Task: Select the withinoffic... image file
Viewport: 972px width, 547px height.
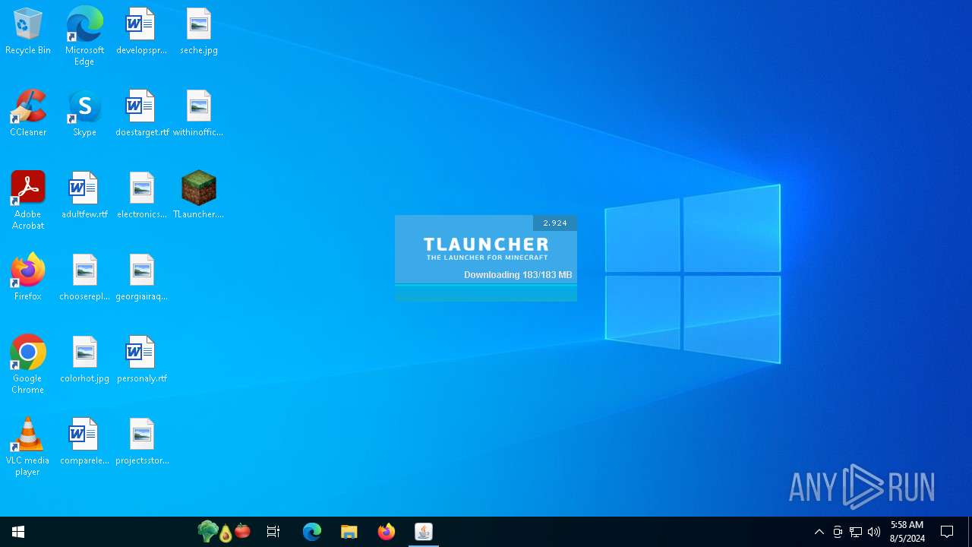Action: click(198, 114)
